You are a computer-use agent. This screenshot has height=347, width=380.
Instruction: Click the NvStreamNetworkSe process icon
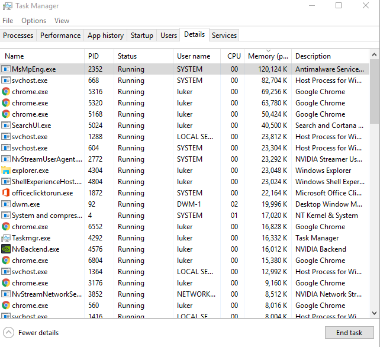[6, 294]
